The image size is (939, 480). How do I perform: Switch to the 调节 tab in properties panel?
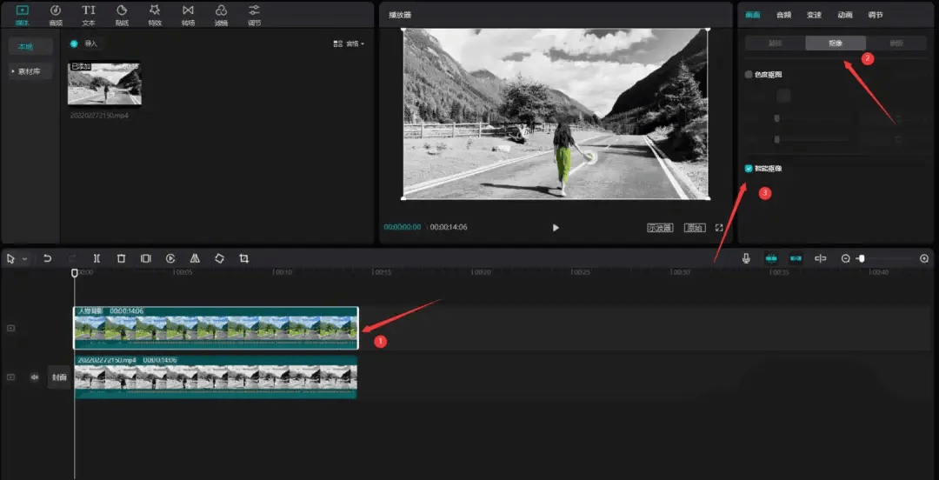coord(876,15)
